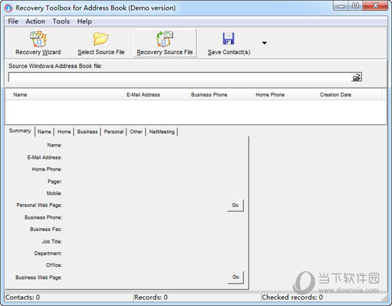This screenshot has height=306, width=392.
Task: Sort by the Creation Date column header
Action: (x=350, y=95)
